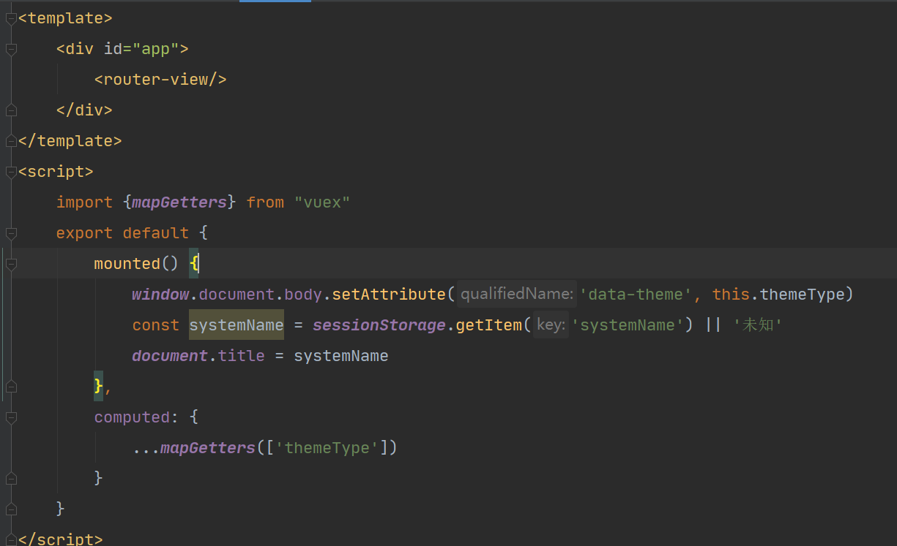Click this.themeType in the setAttribute call

[x=778, y=295]
